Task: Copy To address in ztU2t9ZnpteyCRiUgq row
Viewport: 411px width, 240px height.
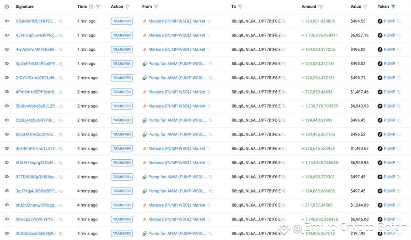Action: 284,205
